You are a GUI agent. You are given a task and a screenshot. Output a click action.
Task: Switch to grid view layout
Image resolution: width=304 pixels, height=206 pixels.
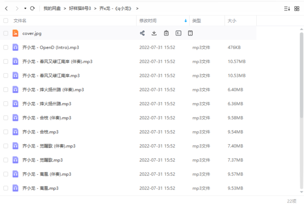pos(297,8)
